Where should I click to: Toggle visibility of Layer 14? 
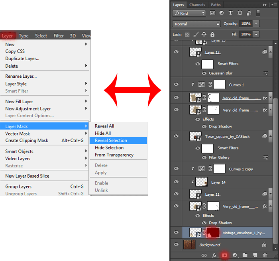pos(176,182)
